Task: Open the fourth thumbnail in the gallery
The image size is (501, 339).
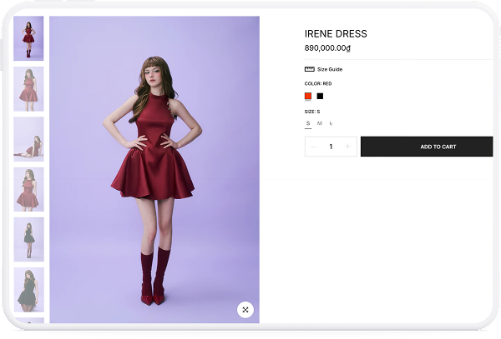Action: (x=28, y=189)
